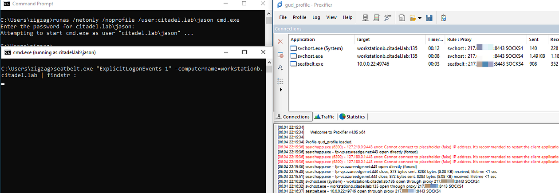Image resolution: width=559 pixels, height=193 pixels.
Task: Open Name Resolution (.com) toolbar icon
Action: [x=387, y=18]
